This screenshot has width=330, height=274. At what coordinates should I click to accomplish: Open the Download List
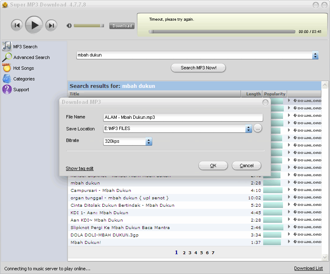coord(308,268)
